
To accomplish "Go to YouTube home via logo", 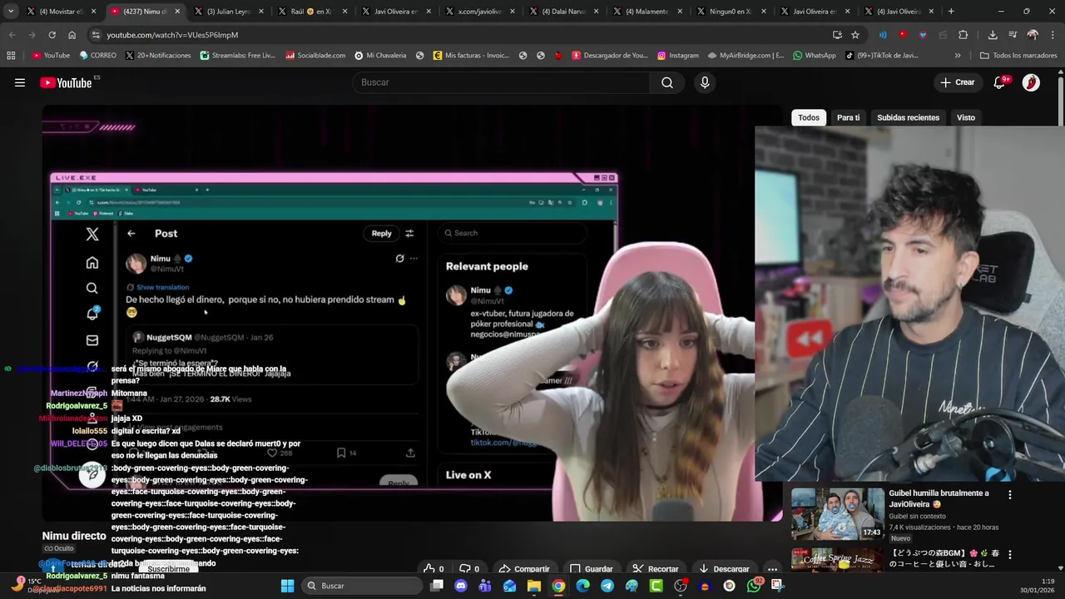I will (67, 82).
